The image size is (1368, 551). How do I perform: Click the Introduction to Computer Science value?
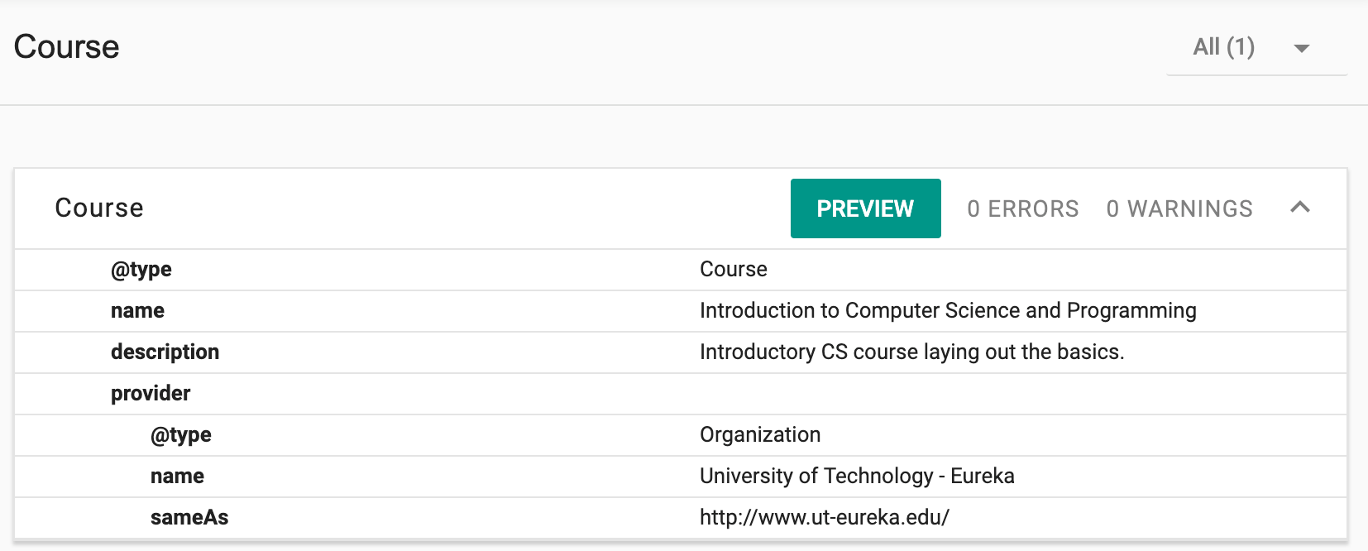947,311
